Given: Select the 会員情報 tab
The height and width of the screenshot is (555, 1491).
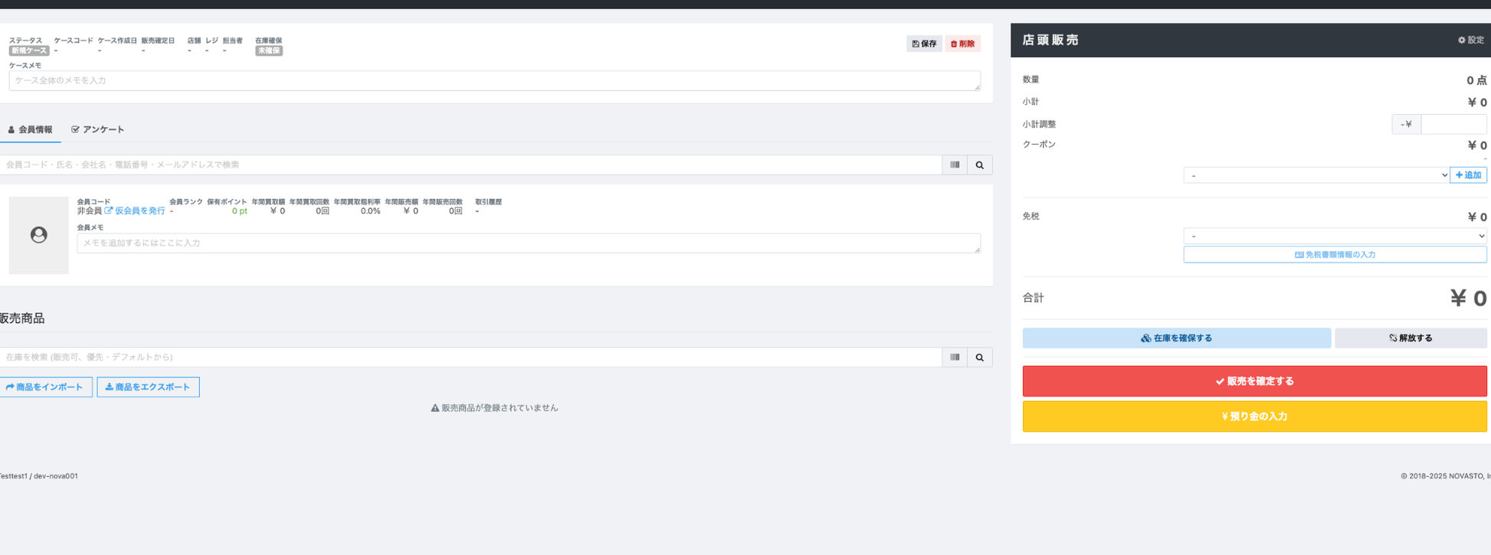Looking at the screenshot, I should pyautogui.click(x=31, y=129).
